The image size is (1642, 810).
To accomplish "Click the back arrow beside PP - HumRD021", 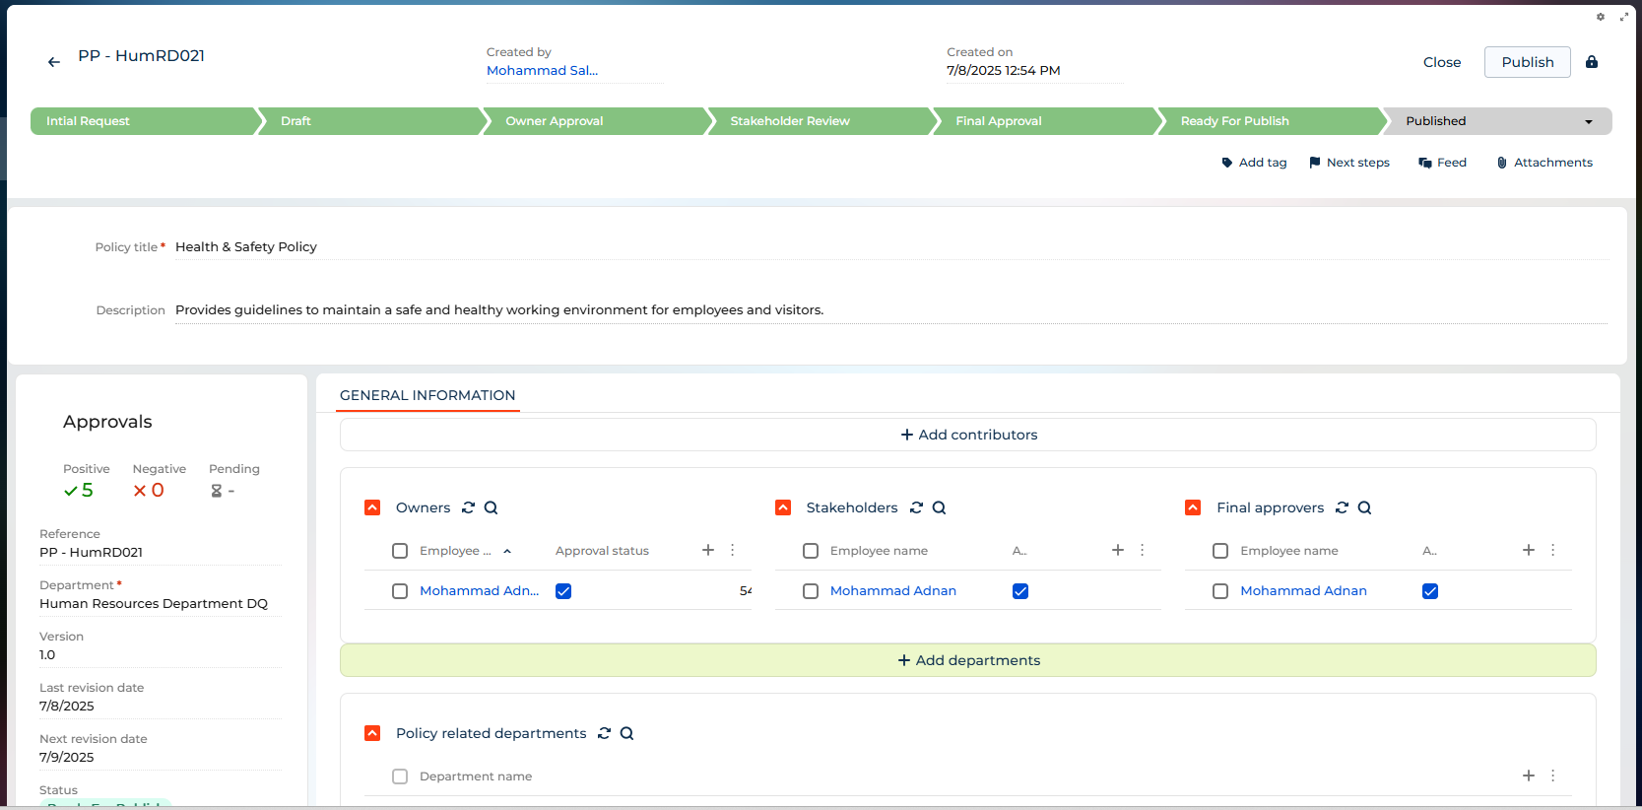I will pyautogui.click(x=54, y=62).
